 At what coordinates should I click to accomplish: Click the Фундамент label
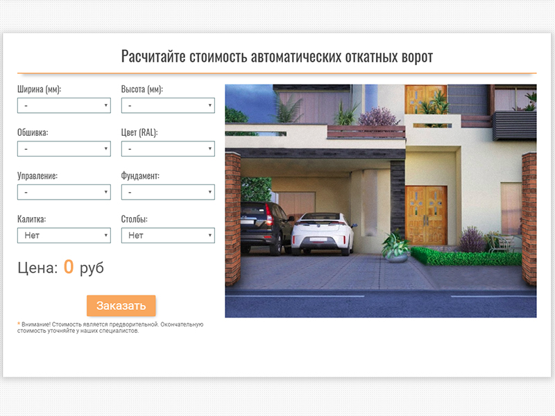point(140,176)
